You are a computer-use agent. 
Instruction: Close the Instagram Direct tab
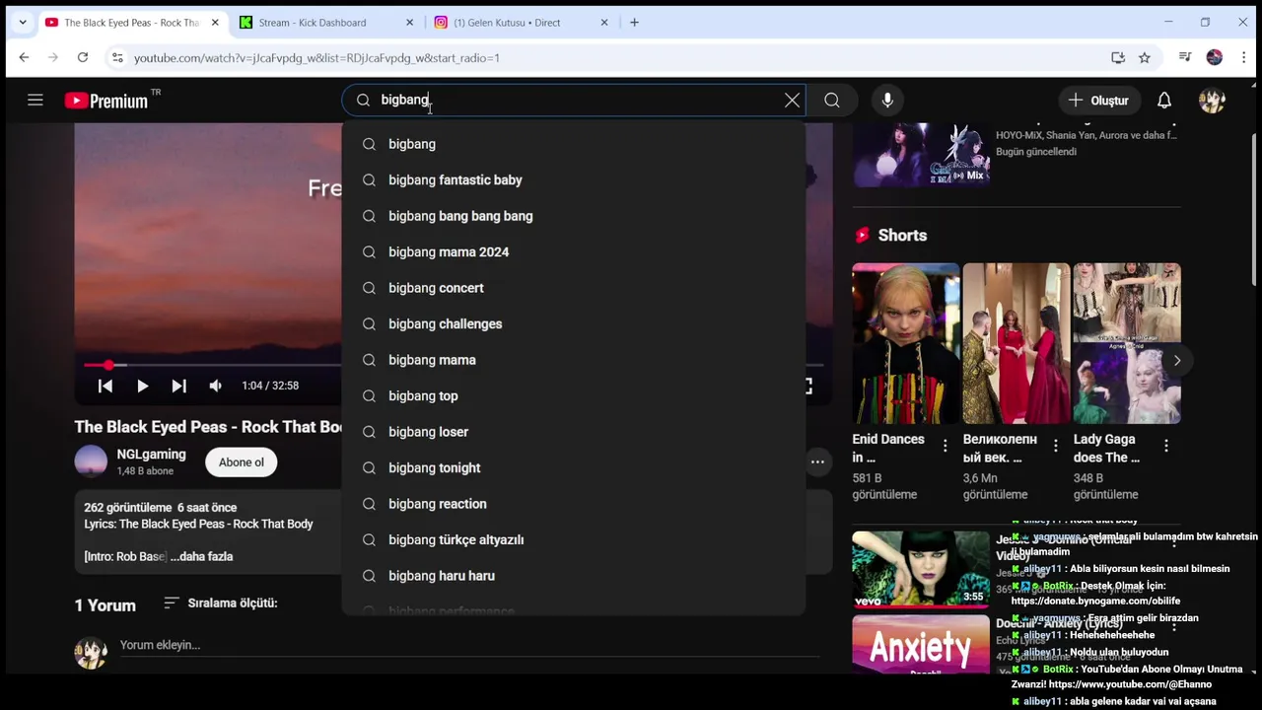[604, 22]
